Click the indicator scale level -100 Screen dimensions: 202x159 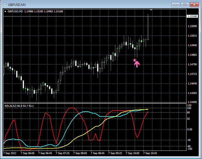[x=189, y=149]
